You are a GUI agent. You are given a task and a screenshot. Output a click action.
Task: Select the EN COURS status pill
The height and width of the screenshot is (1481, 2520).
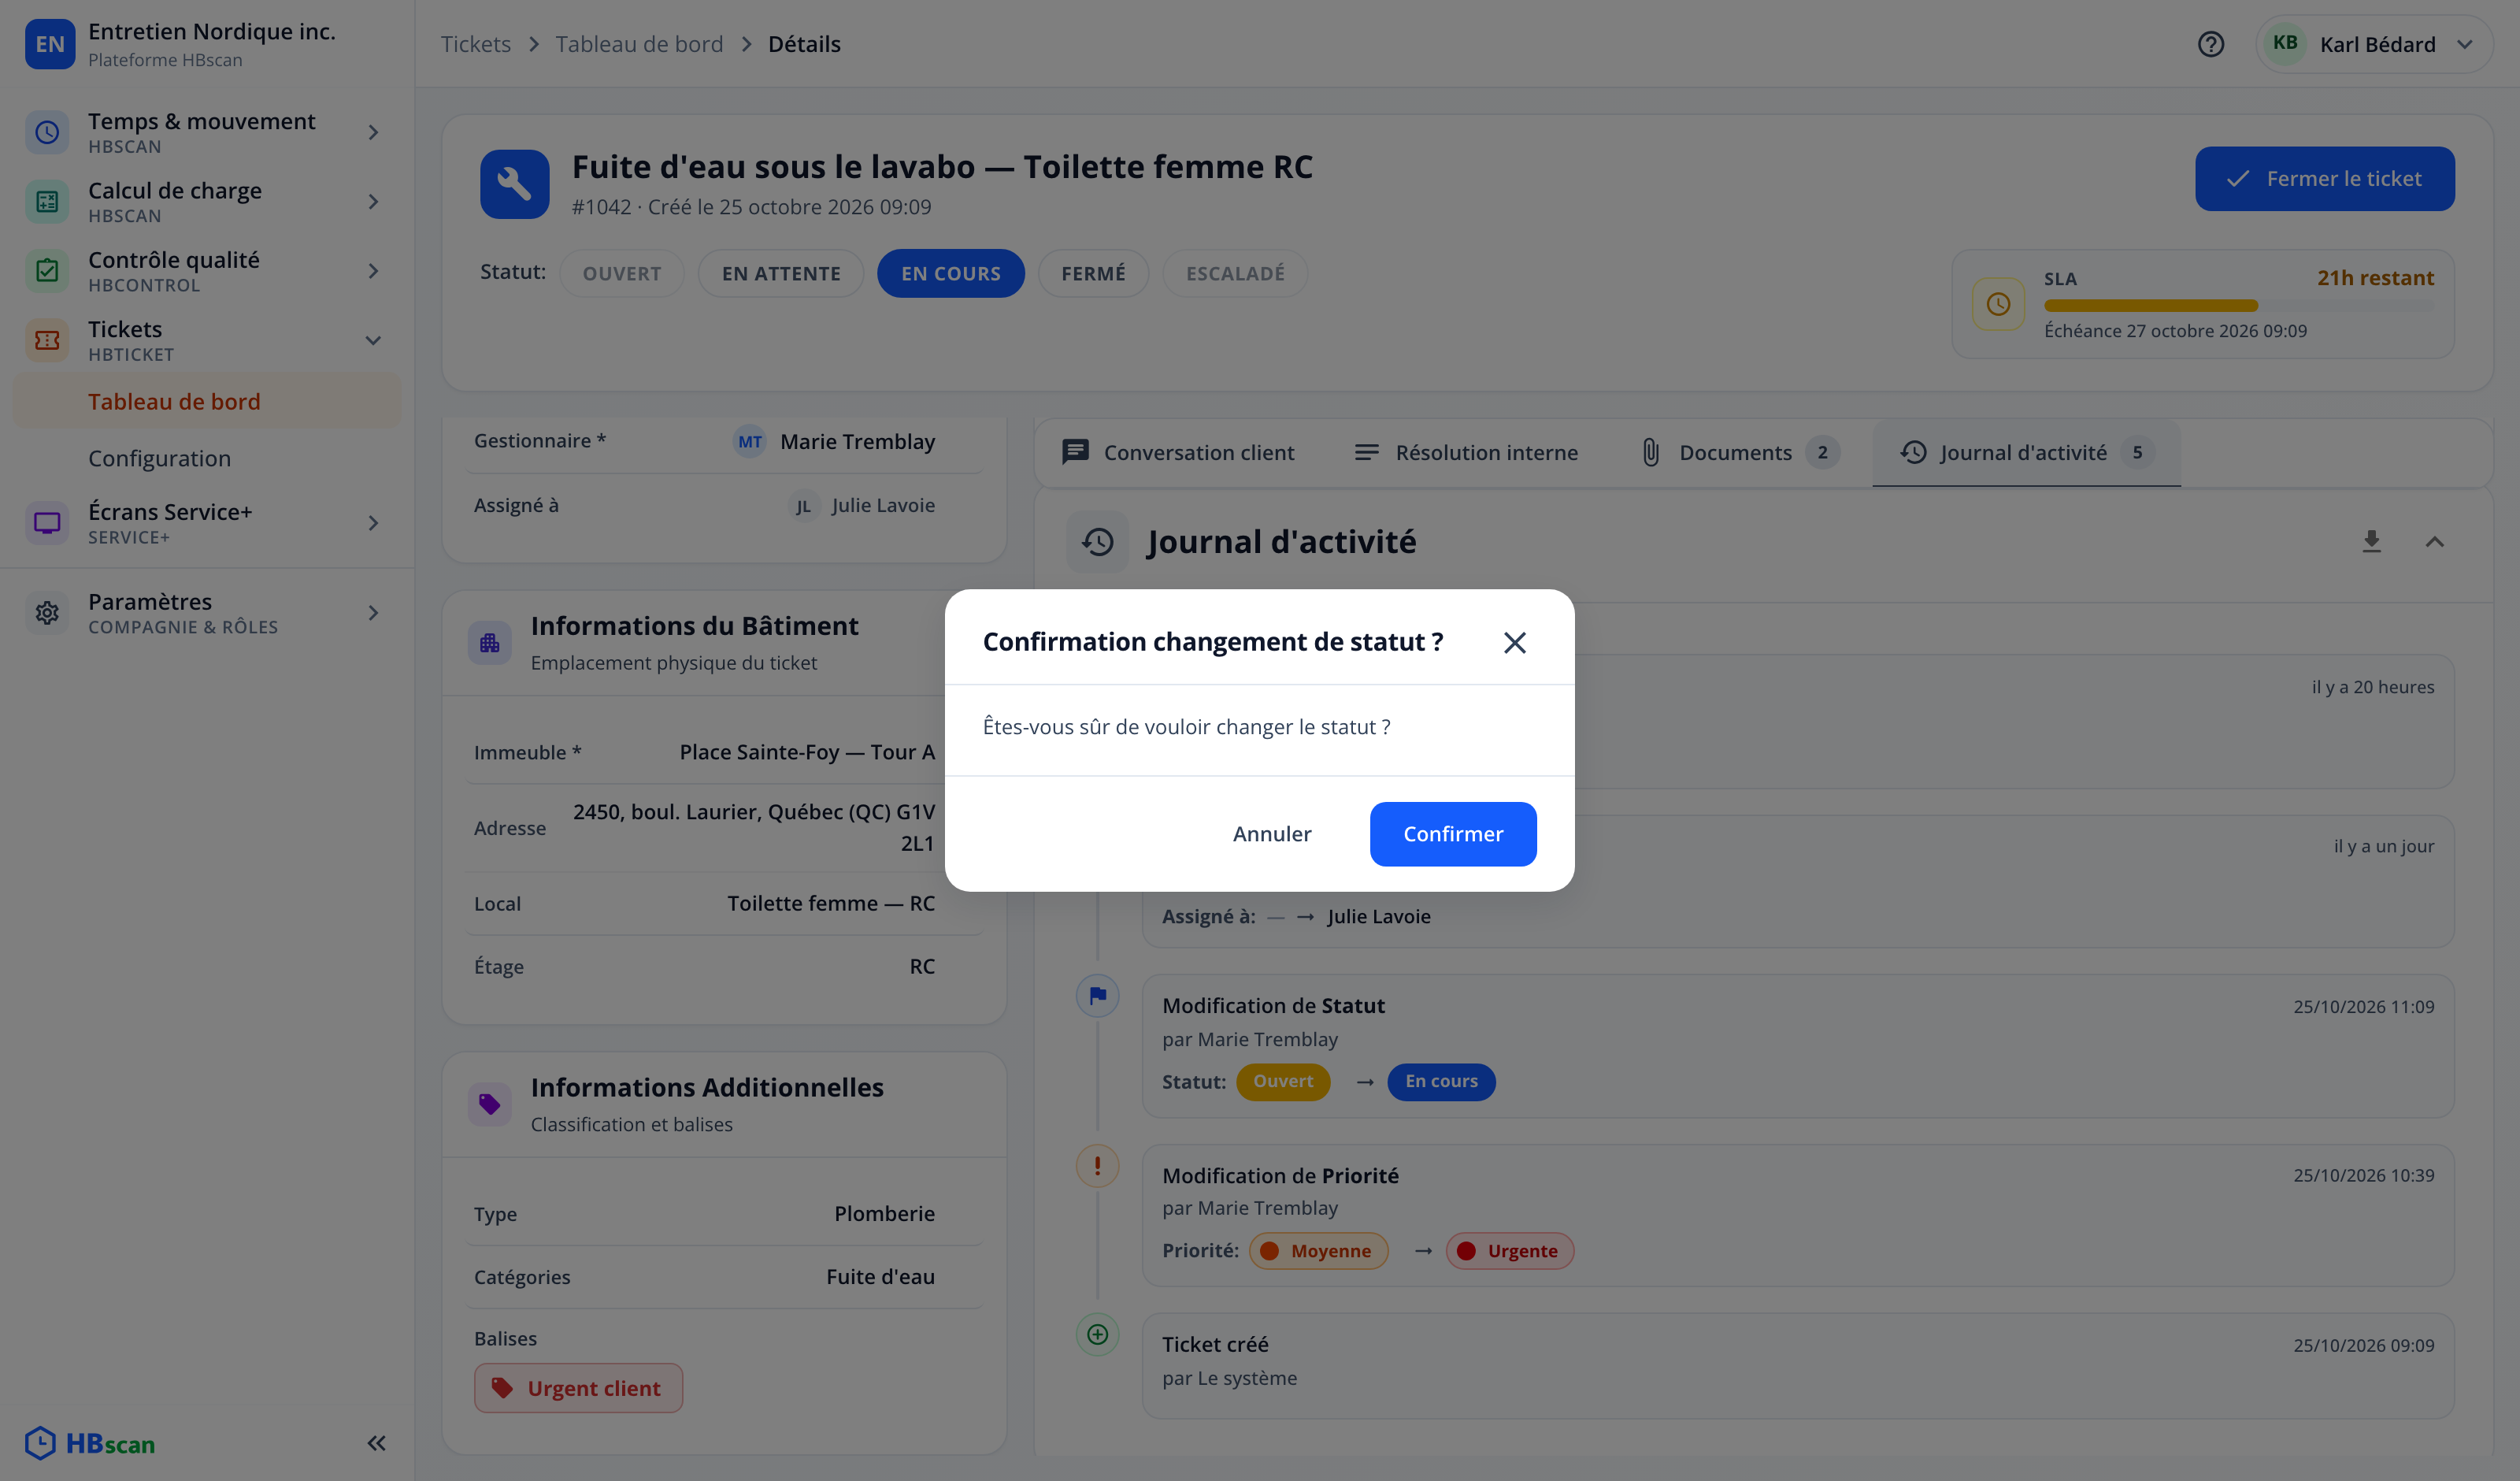[950, 273]
